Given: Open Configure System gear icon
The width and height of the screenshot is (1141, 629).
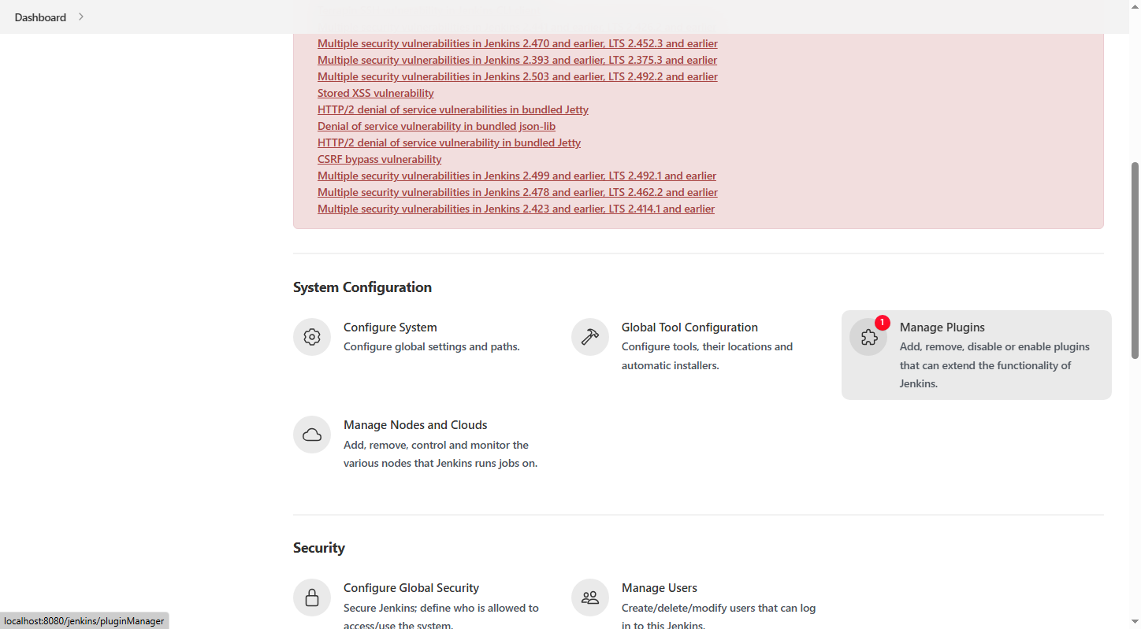Looking at the screenshot, I should pos(312,337).
